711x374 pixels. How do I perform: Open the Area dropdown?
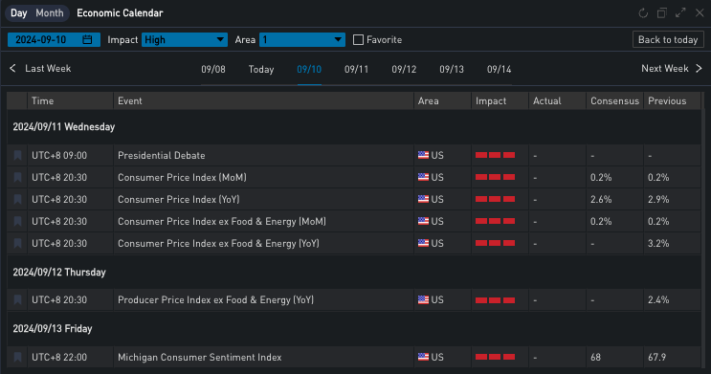tap(302, 40)
